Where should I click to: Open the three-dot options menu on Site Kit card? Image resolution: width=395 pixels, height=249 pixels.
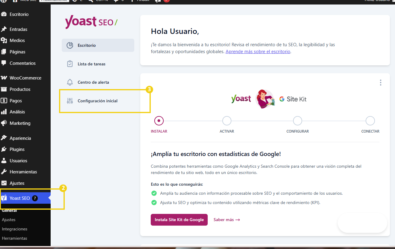381,82
